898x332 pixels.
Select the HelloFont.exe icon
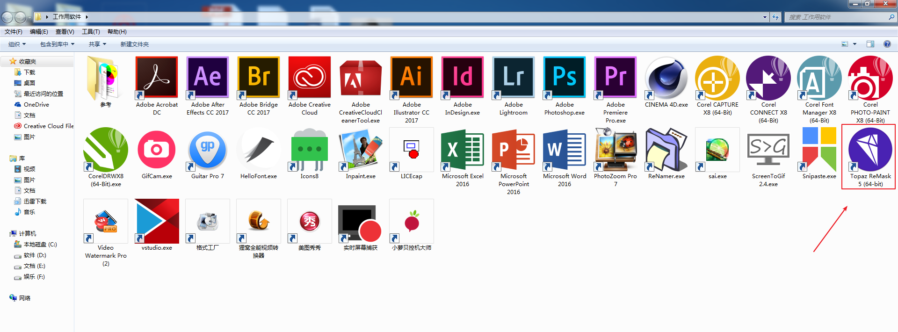(x=259, y=149)
